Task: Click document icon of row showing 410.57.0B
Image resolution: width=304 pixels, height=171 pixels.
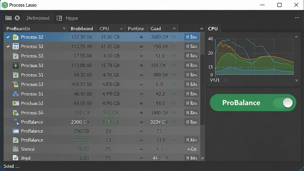Action: click(15, 84)
